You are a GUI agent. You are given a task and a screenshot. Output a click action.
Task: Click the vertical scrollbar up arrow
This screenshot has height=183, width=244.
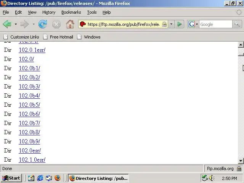pyautogui.click(x=241, y=45)
